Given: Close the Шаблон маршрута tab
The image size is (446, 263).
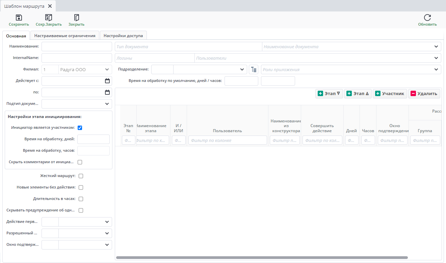Looking at the screenshot, I should (x=50, y=6).
